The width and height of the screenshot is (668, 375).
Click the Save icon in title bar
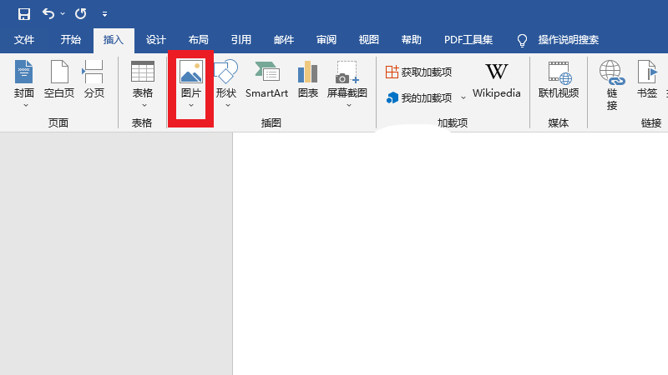(24, 14)
